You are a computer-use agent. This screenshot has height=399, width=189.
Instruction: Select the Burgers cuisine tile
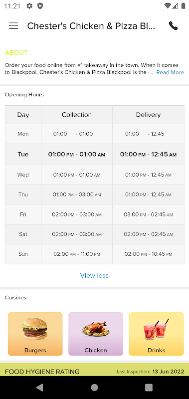[x=35, y=334]
